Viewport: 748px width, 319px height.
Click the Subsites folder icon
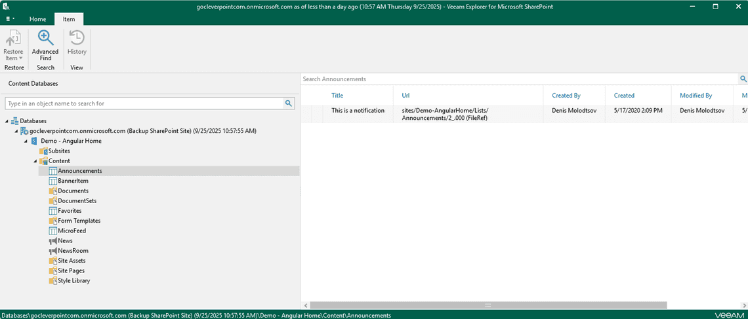pos(44,151)
